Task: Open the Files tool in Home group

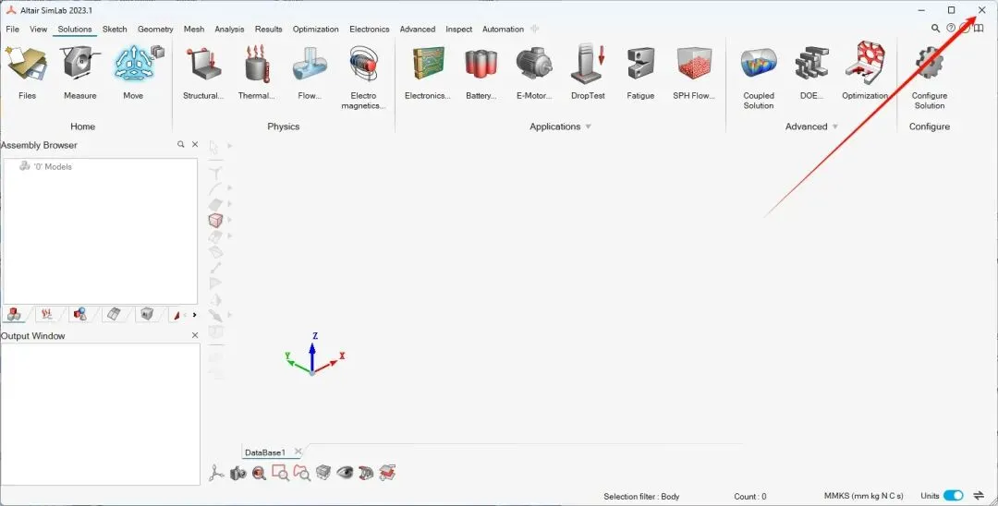Action: (27, 72)
